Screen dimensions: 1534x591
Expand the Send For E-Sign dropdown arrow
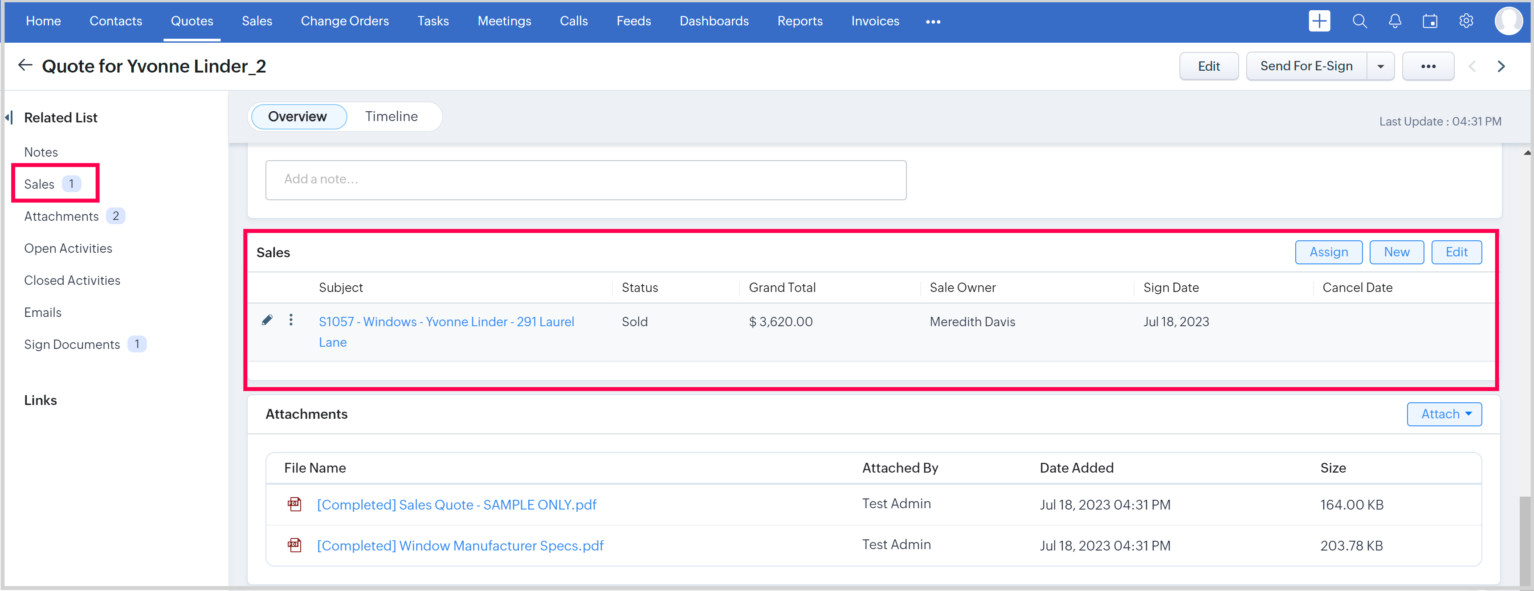(1380, 66)
